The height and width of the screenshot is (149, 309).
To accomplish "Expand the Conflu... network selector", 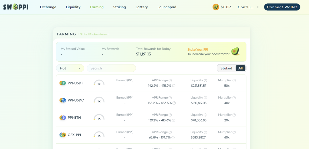I will tap(248, 7).
